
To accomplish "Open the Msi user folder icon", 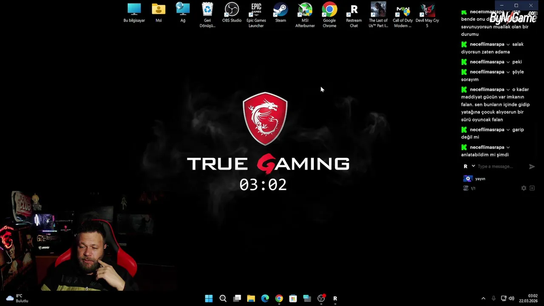I will (159, 13).
